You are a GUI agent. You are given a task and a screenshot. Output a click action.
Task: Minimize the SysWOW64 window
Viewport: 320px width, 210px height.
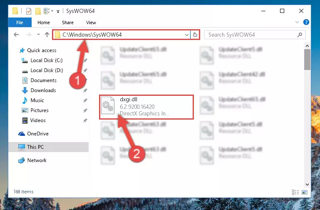click(x=263, y=11)
